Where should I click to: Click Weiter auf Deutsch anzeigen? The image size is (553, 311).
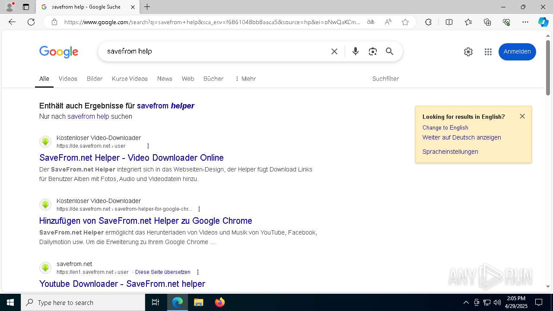coord(462,137)
